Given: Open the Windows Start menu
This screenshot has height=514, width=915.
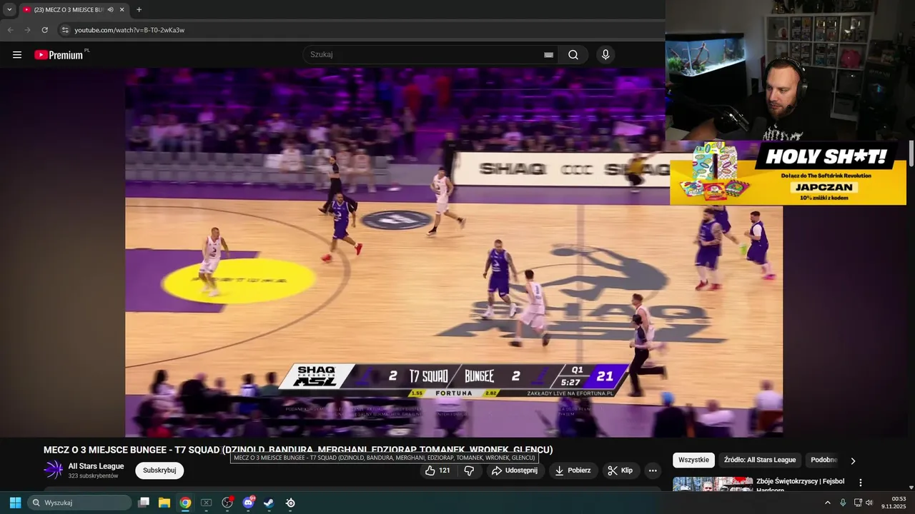Looking at the screenshot, I should coord(15,503).
